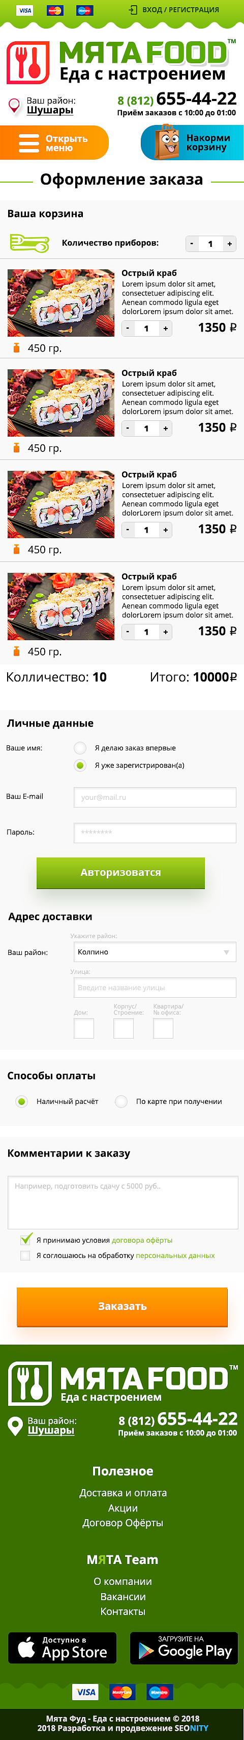Open the Google Play download badge
244x1740 pixels.
point(184,1648)
